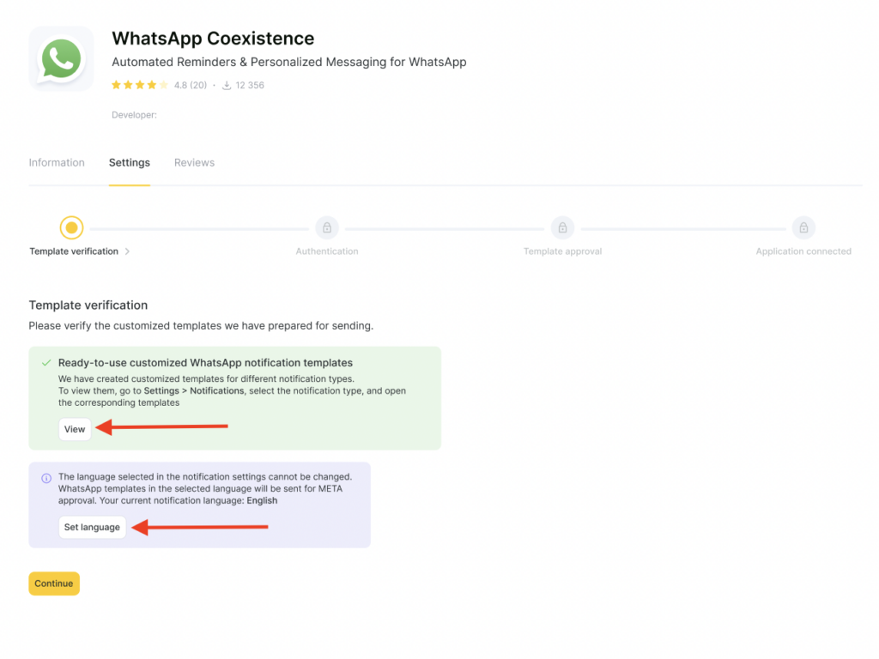Screen dimensions: 879x659
Task: Click the WhatsApp logo app icon
Action: pos(61,59)
